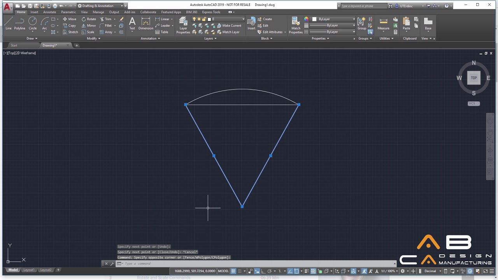498x280 pixels.
Task: Expand the Layers panel
Action: 210,38
